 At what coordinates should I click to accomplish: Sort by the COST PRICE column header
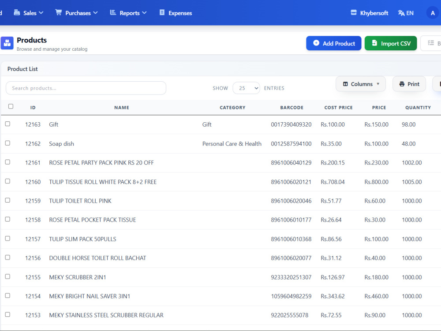338,108
